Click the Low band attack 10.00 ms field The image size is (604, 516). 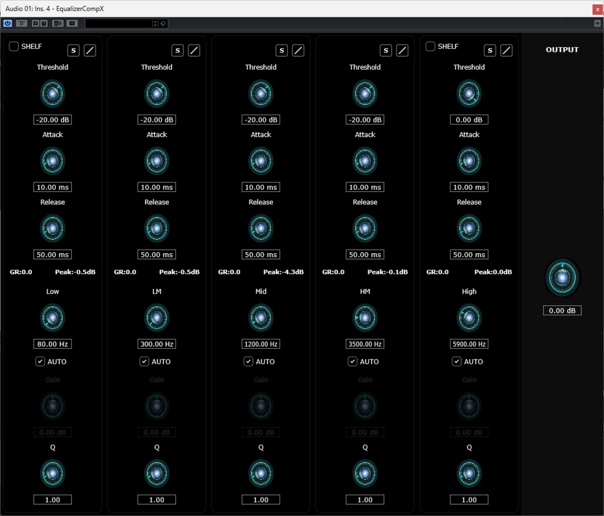pyautogui.click(x=52, y=187)
